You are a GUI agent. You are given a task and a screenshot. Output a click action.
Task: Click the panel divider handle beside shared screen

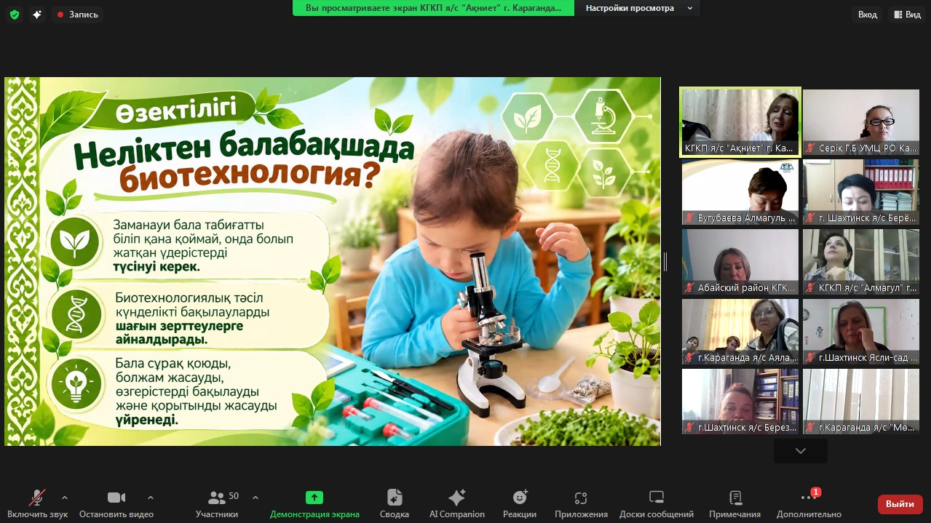click(665, 261)
